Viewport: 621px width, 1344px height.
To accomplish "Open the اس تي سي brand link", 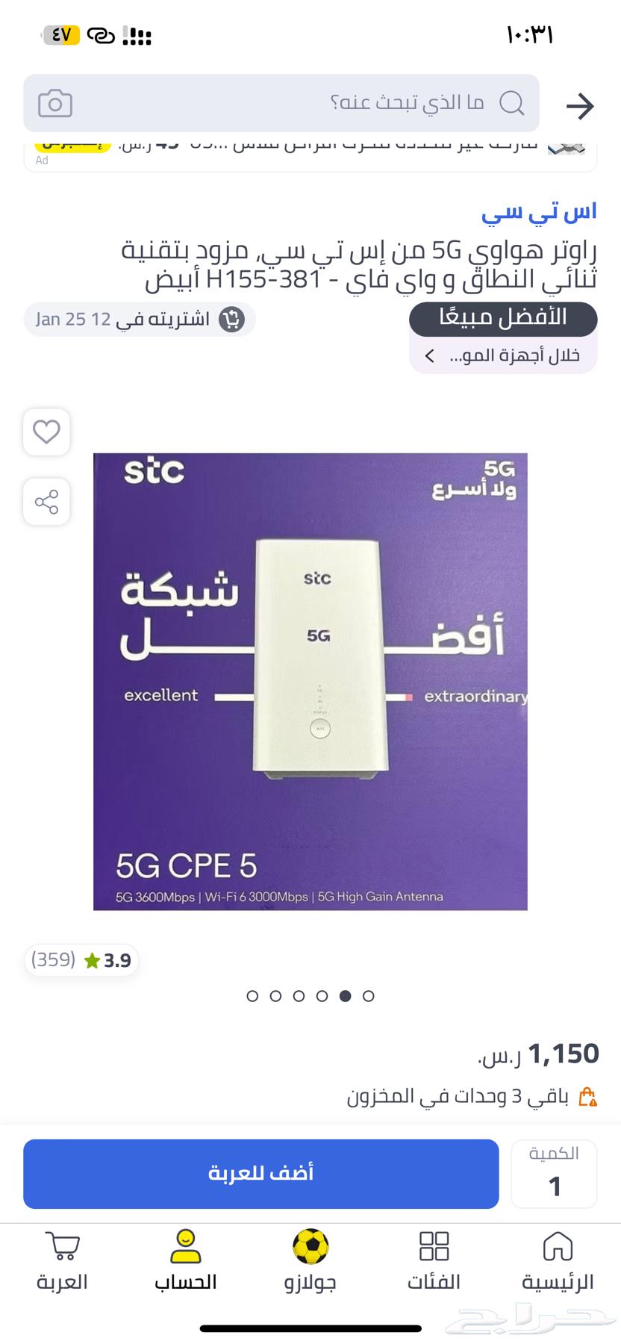I will (x=539, y=211).
